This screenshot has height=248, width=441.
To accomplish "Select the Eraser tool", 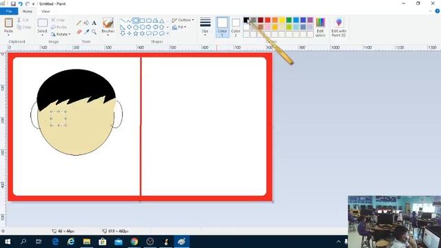I will pyautogui.click(x=79, y=32).
